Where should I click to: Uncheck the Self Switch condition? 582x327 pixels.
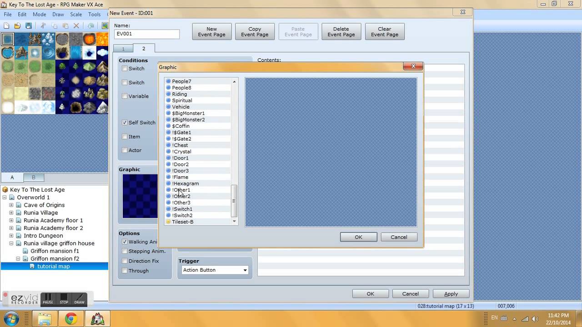(125, 123)
